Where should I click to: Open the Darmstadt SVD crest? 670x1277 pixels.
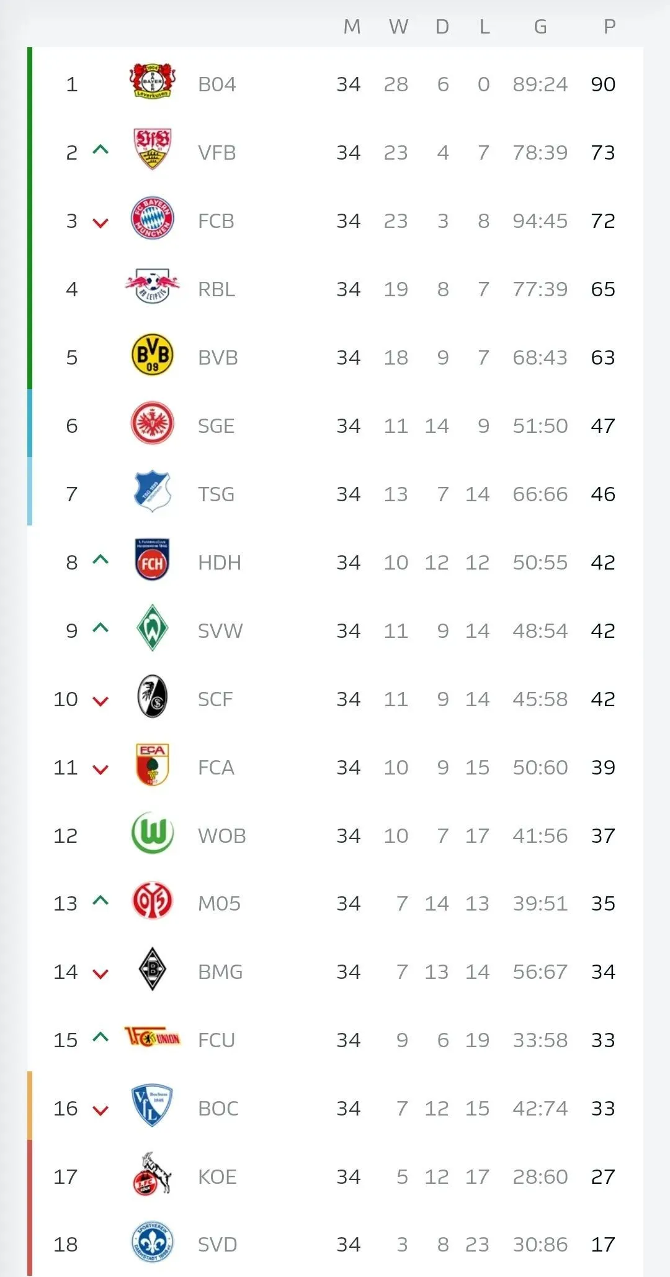pyautogui.click(x=152, y=1242)
